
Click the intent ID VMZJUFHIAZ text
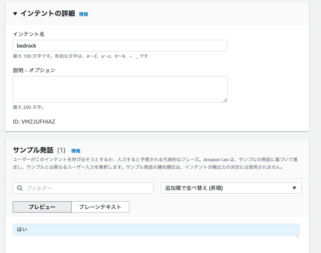click(34, 122)
